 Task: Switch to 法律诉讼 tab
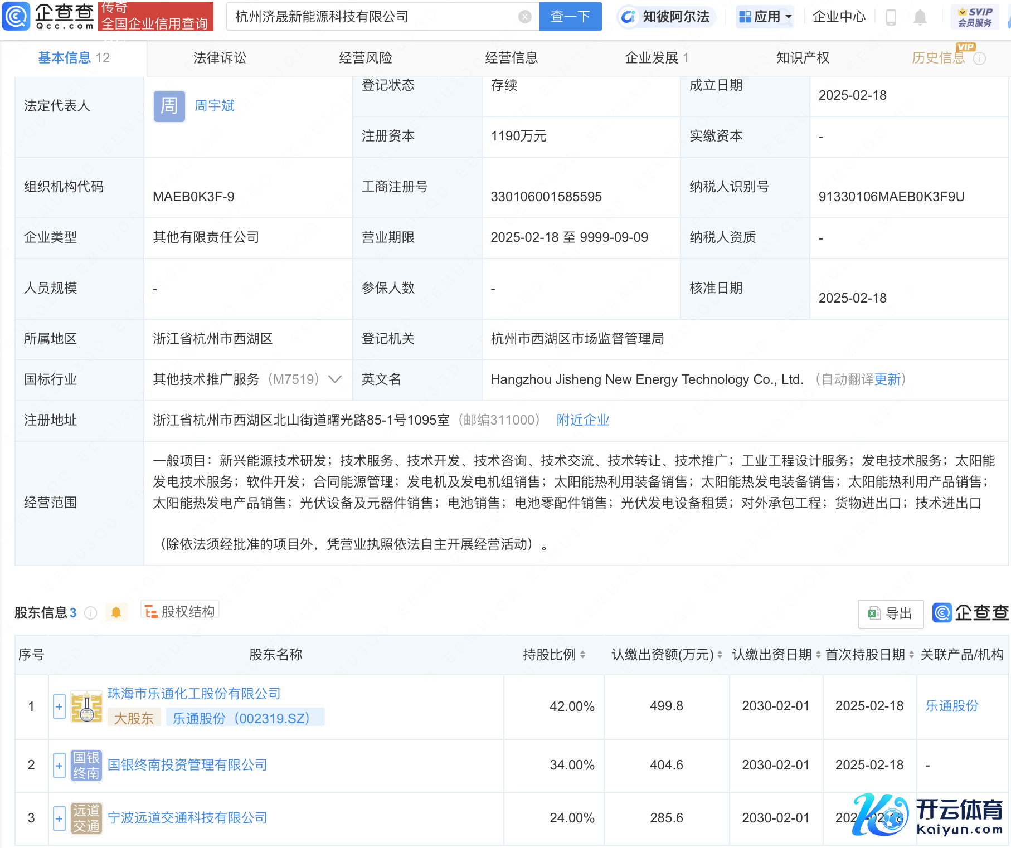(220, 58)
